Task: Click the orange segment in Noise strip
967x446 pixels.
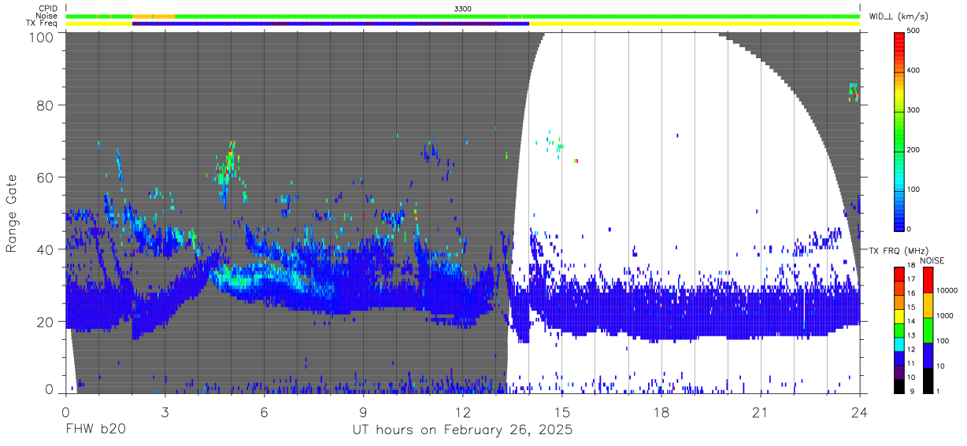Action: (x=154, y=16)
